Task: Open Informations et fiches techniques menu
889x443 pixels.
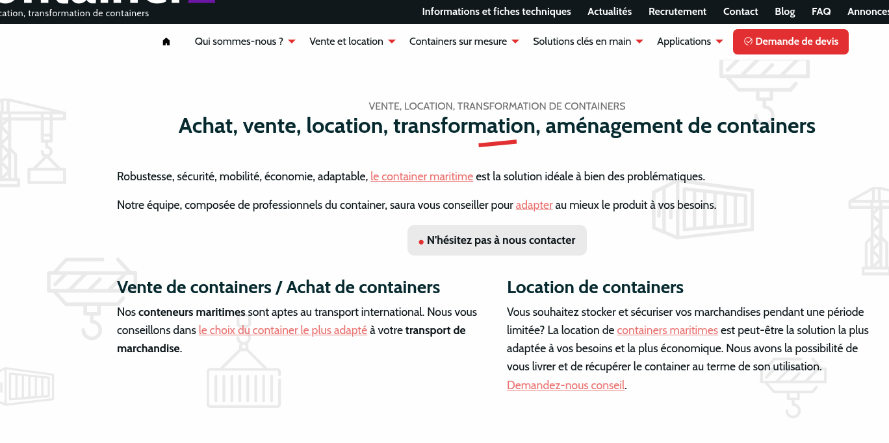Action: [x=496, y=11]
